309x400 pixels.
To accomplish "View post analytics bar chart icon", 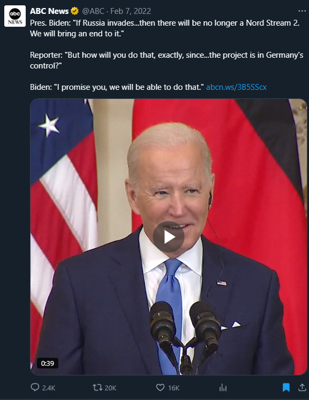I will (x=223, y=388).
